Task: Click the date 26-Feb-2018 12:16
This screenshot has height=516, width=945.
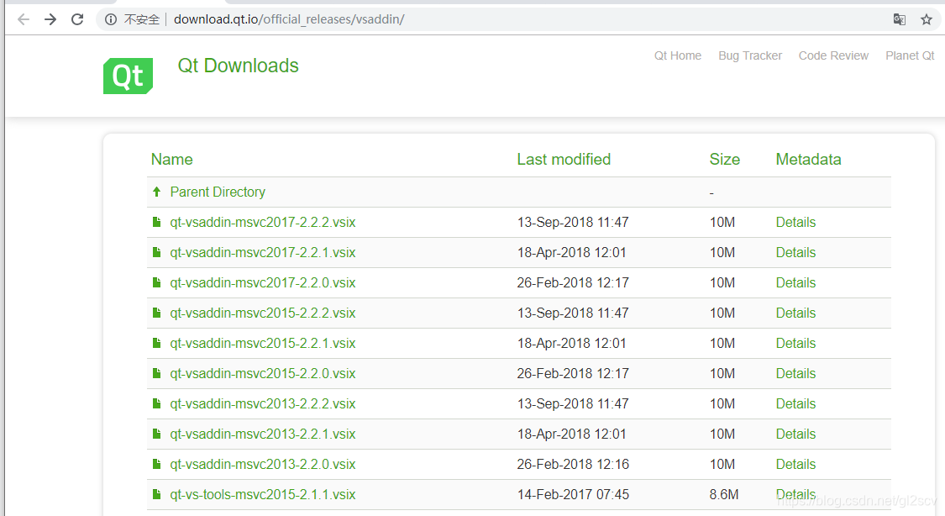Action: (573, 464)
